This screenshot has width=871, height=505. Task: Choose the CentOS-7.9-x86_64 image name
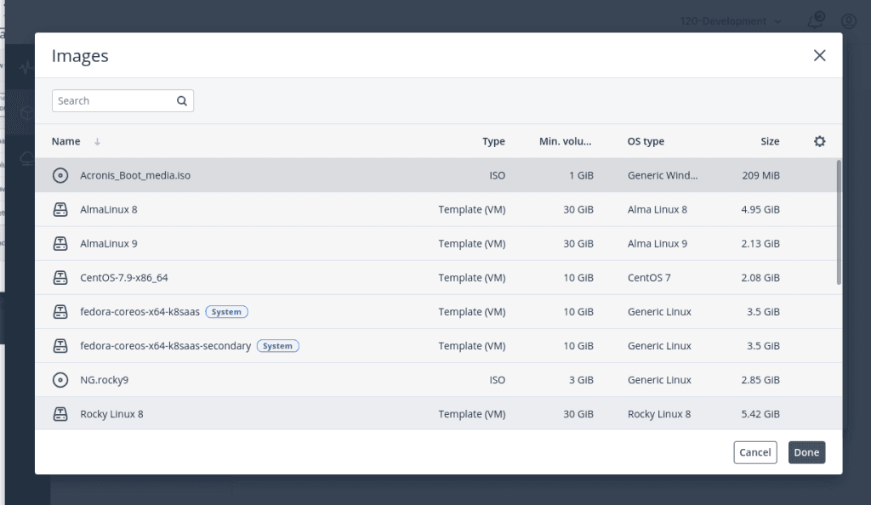click(124, 277)
